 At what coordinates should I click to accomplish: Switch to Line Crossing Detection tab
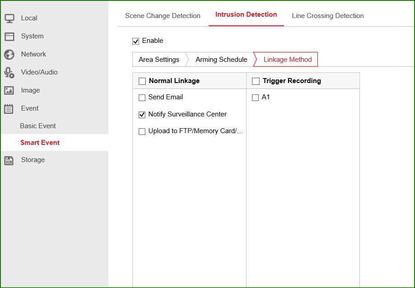[327, 16]
